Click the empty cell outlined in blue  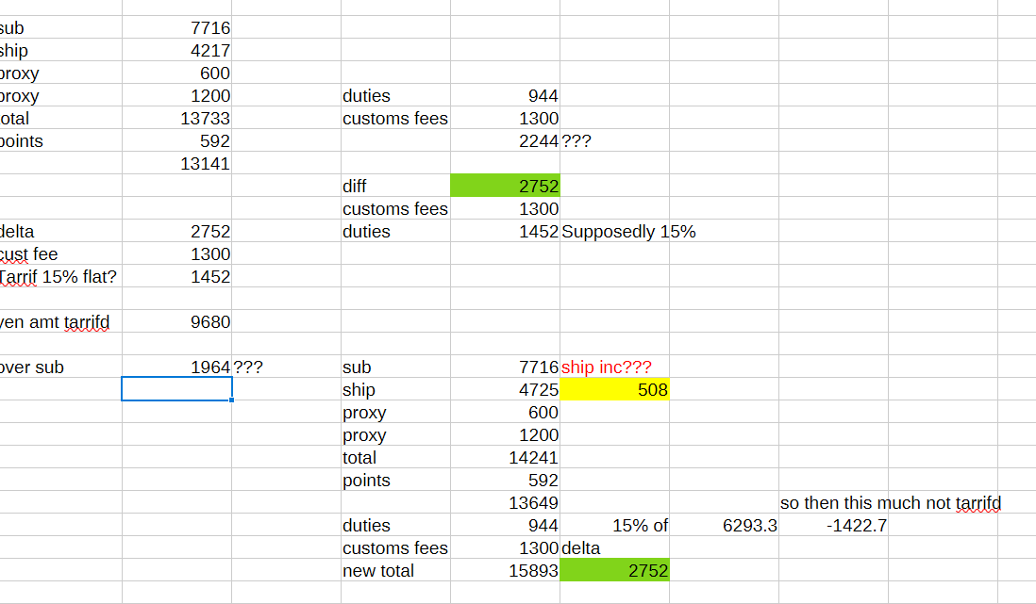[176, 390]
